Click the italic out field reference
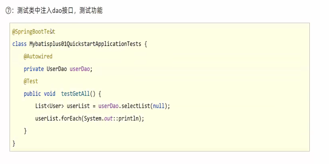The width and height of the screenshot is (329, 164). [108, 119]
